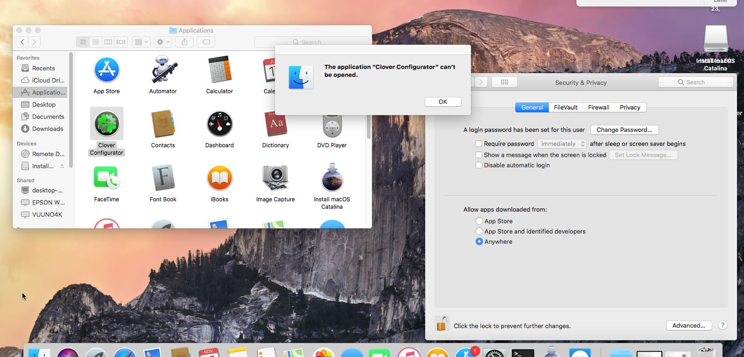Open the help button in Security & Privacy
744x357 pixels.
coord(723,325)
